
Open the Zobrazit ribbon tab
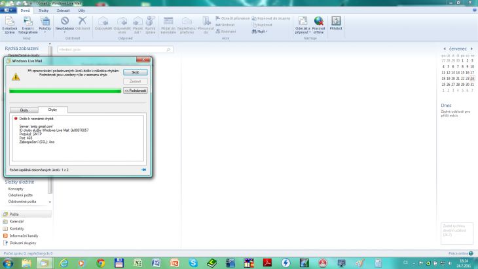63,10
